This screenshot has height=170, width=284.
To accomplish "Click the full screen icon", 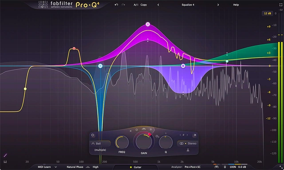I will (281, 5).
